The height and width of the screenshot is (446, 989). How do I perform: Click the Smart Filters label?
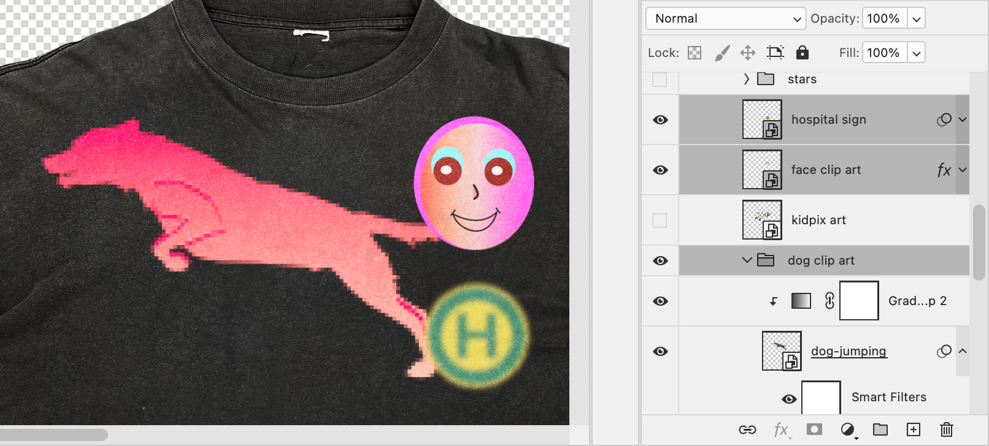[x=889, y=397]
